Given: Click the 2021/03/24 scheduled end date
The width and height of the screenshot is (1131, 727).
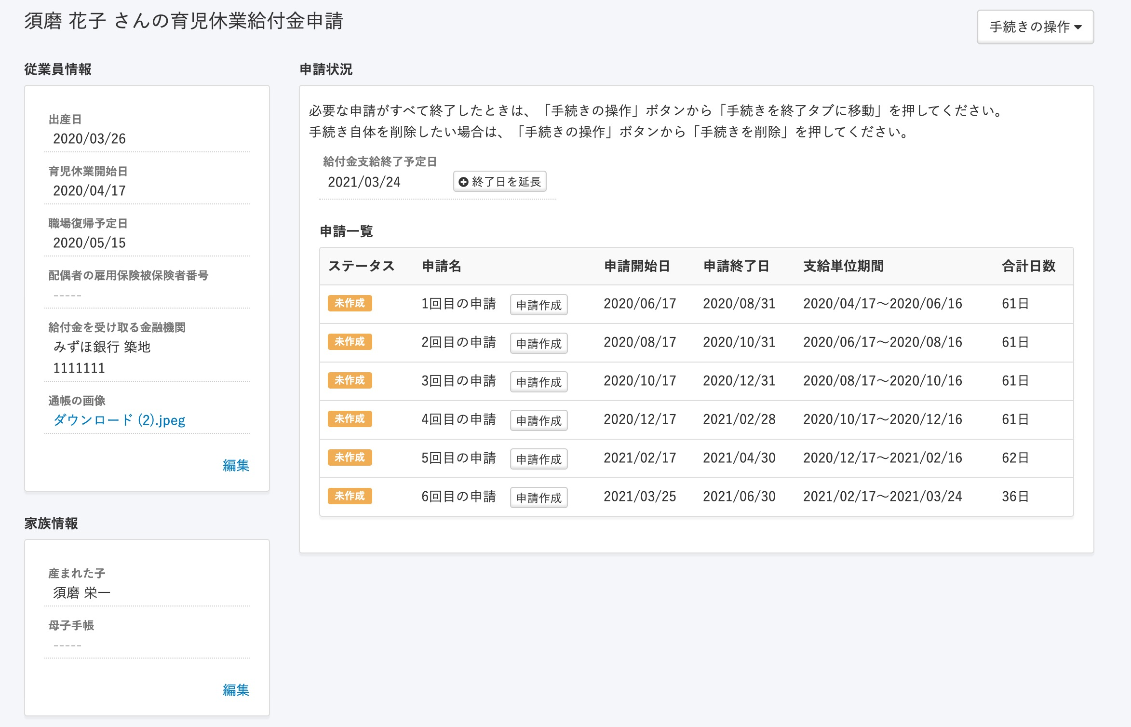Looking at the screenshot, I should click(364, 182).
